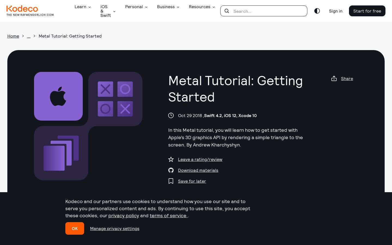392x245 pixels.
Task: Open the privacy policy link
Action: 124,216
